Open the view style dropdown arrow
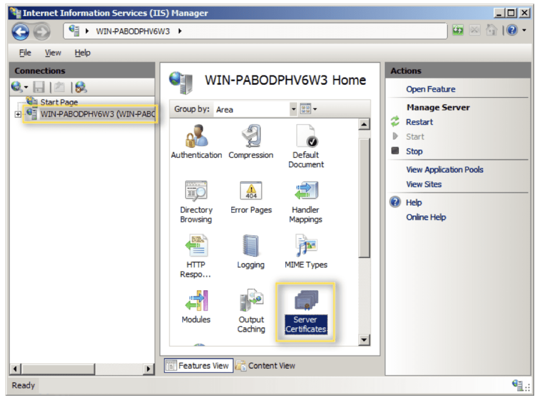This screenshot has width=543, height=401. (315, 109)
